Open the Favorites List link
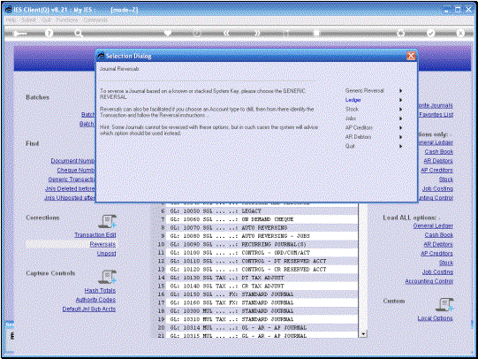The width and height of the screenshot is (478, 359). [436, 114]
